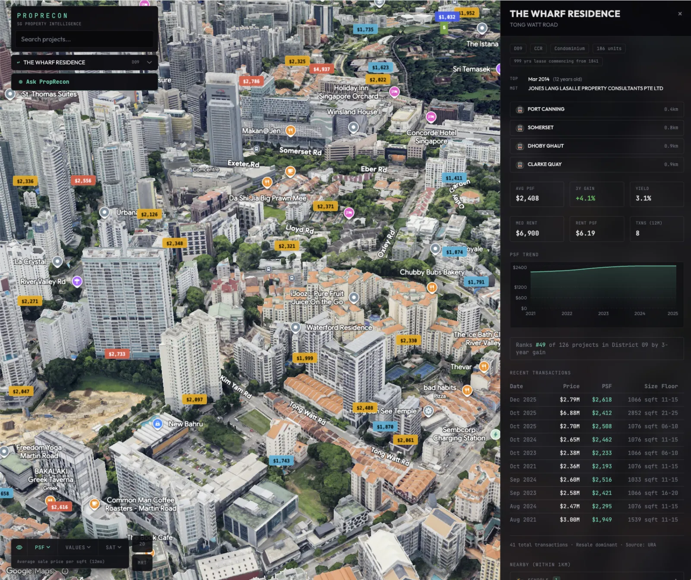Click the $1,735 blue price marker

(365, 29)
